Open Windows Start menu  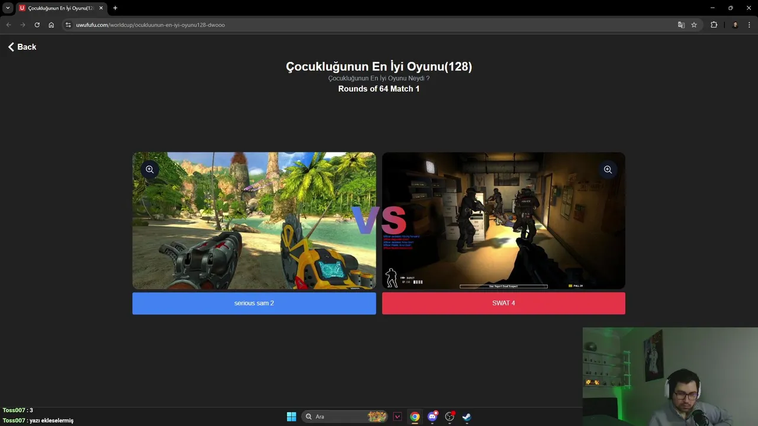[291, 417]
